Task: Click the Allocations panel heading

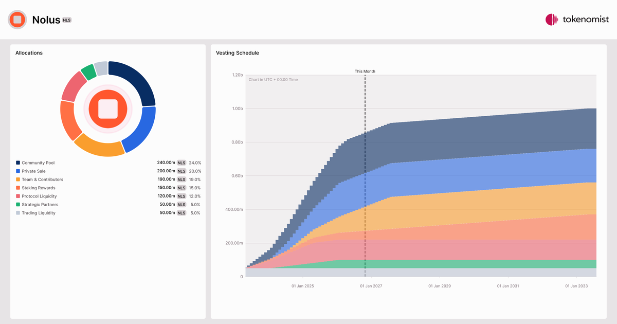Action: tap(29, 53)
